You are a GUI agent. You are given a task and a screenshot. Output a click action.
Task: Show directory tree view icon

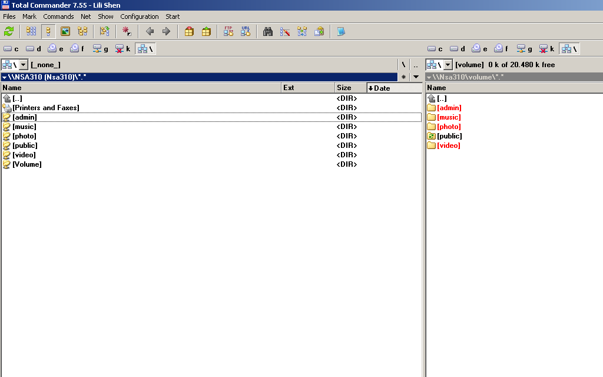(x=82, y=32)
